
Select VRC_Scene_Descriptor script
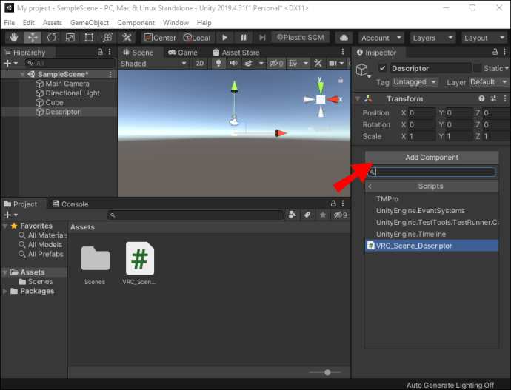[x=432, y=246]
